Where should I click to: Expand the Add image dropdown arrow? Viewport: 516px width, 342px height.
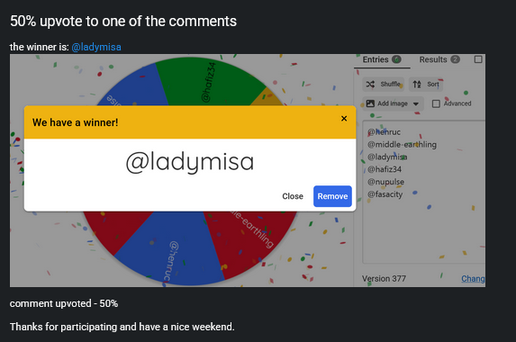[x=416, y=103]
